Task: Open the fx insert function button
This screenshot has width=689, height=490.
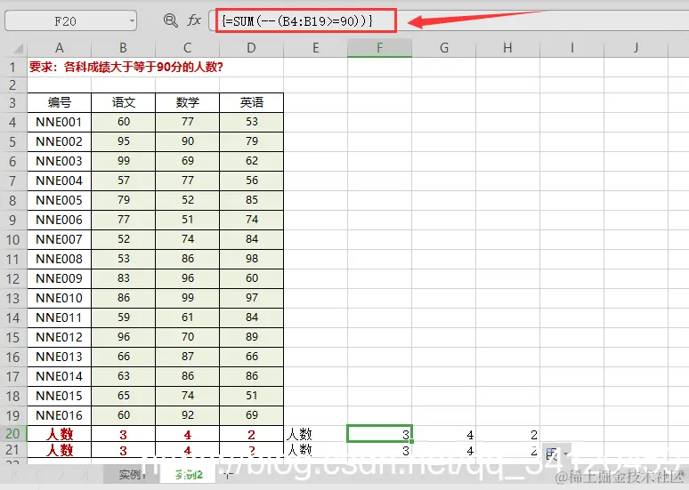Action: coord(194,20)
